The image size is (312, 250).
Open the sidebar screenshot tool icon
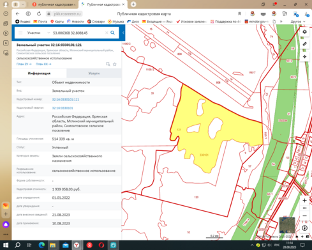tap(6, 53)
